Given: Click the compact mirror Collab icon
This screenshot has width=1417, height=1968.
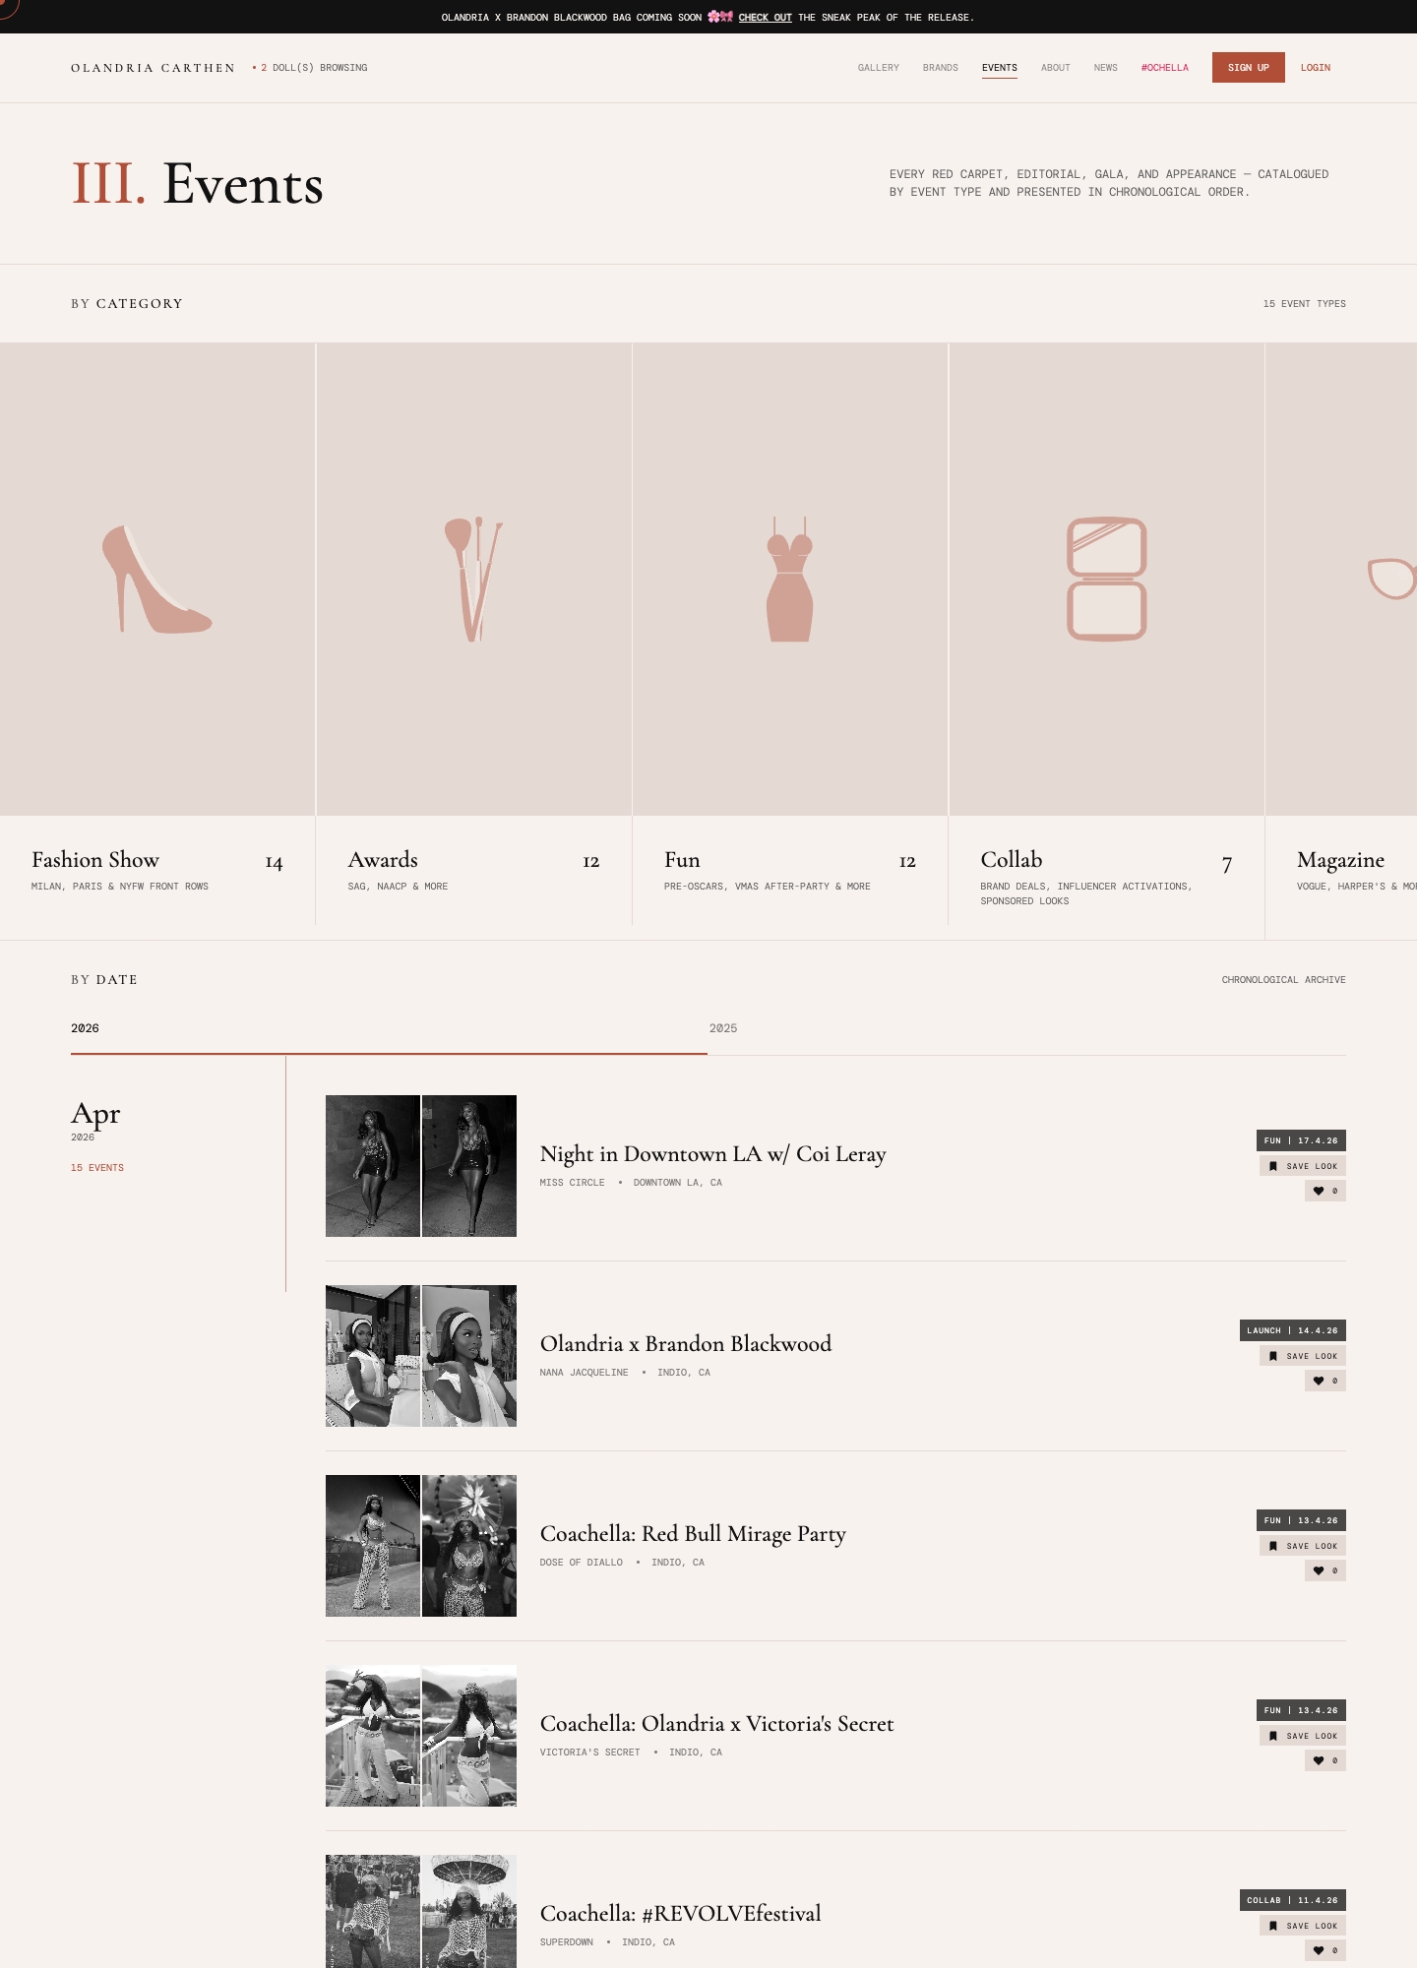Looking at the screenshot, I should (1107, 579).
